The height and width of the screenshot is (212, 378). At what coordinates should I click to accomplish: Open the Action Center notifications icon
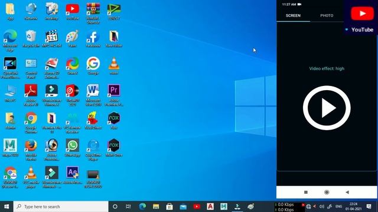(369, 207)
